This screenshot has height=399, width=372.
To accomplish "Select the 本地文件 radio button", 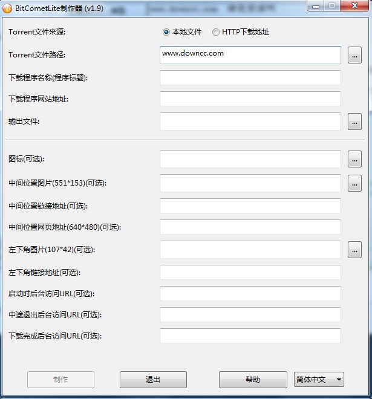I will click(x=166, y=32).
